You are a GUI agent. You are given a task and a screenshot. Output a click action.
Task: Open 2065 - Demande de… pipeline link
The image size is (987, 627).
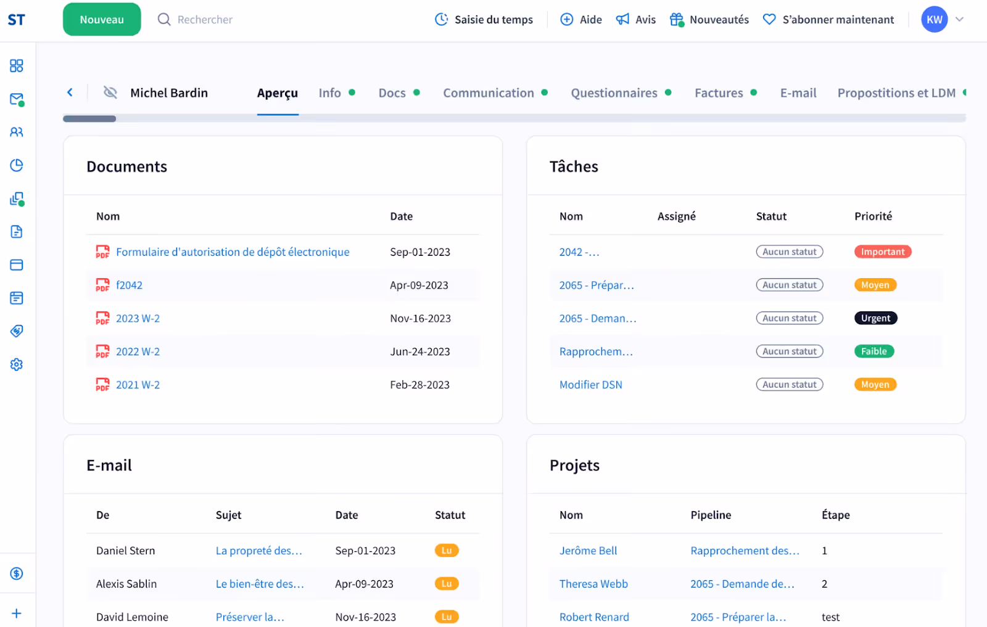point(743,584)
